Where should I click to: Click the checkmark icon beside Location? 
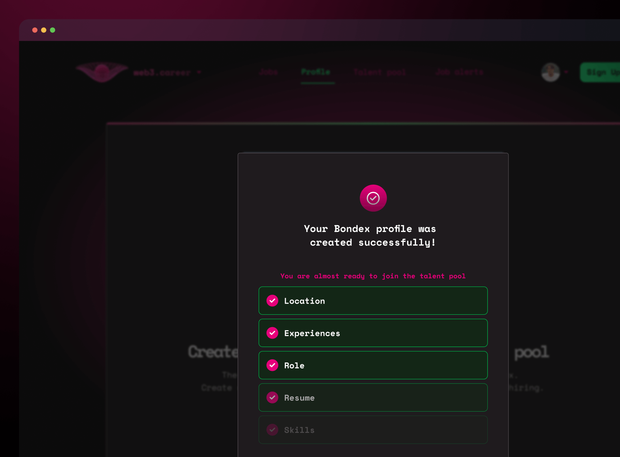pos(273,300)
